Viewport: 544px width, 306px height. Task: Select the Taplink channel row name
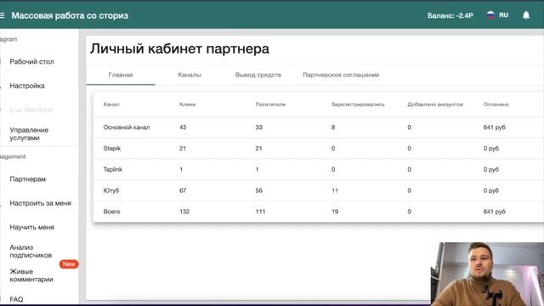pos(113,169)
